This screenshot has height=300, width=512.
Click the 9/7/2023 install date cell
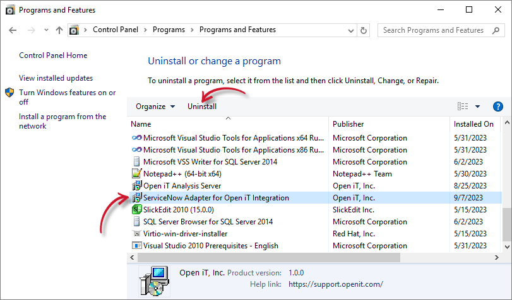[468, 198]
